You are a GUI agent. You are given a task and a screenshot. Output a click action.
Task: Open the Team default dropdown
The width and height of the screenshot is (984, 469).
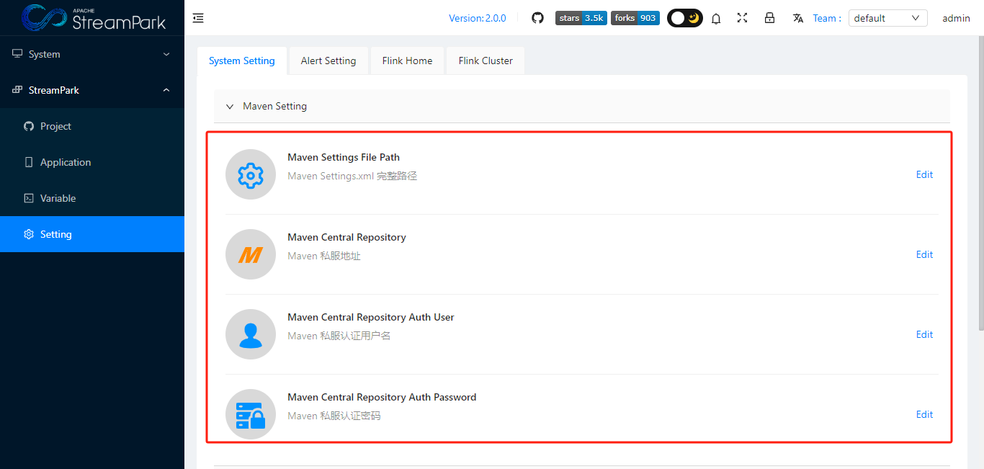tap(887, 18)
